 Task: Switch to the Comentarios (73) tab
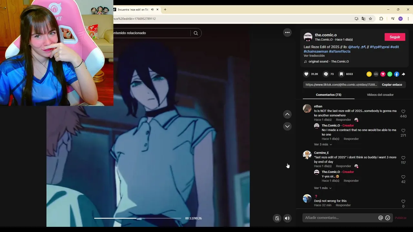(x=328, y=95)
